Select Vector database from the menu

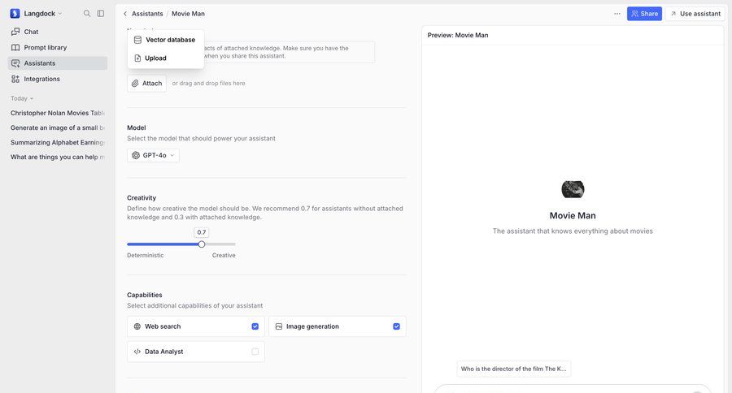coord(169,40)
